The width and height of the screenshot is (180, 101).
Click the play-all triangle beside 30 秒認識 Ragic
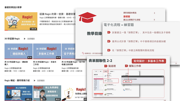(x=25, y=39)
